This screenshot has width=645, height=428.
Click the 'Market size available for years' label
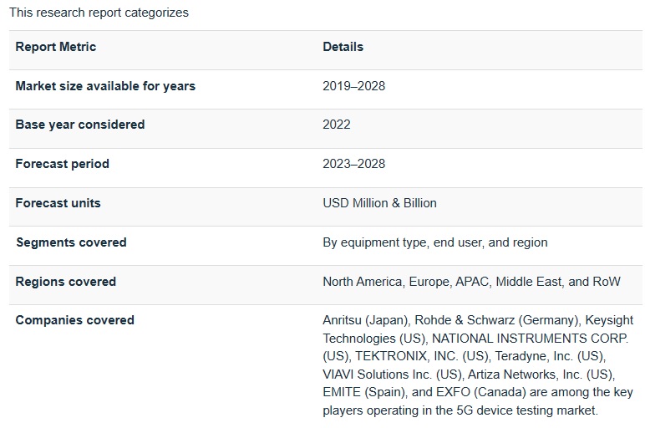105,86
